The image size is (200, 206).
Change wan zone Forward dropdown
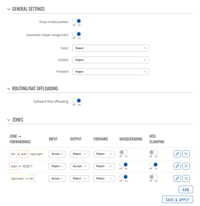pos(104,166)
